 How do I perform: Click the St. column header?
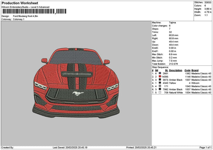[x=166, y=70]
